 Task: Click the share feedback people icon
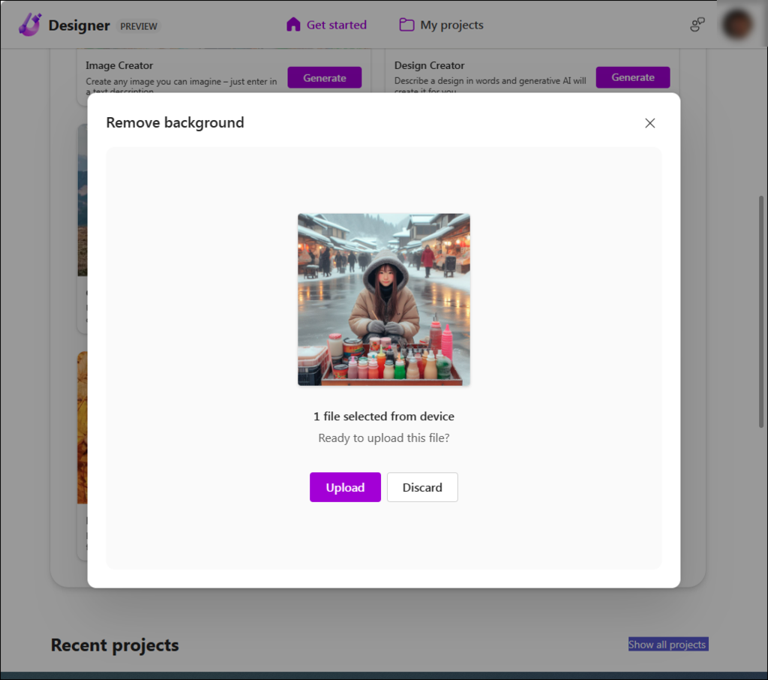[697, 25]
